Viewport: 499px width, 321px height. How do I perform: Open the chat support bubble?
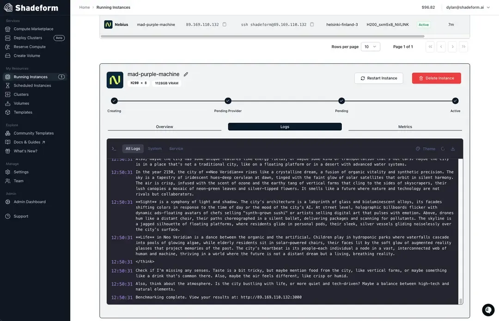pyautogui.click(x=488, y=310)
